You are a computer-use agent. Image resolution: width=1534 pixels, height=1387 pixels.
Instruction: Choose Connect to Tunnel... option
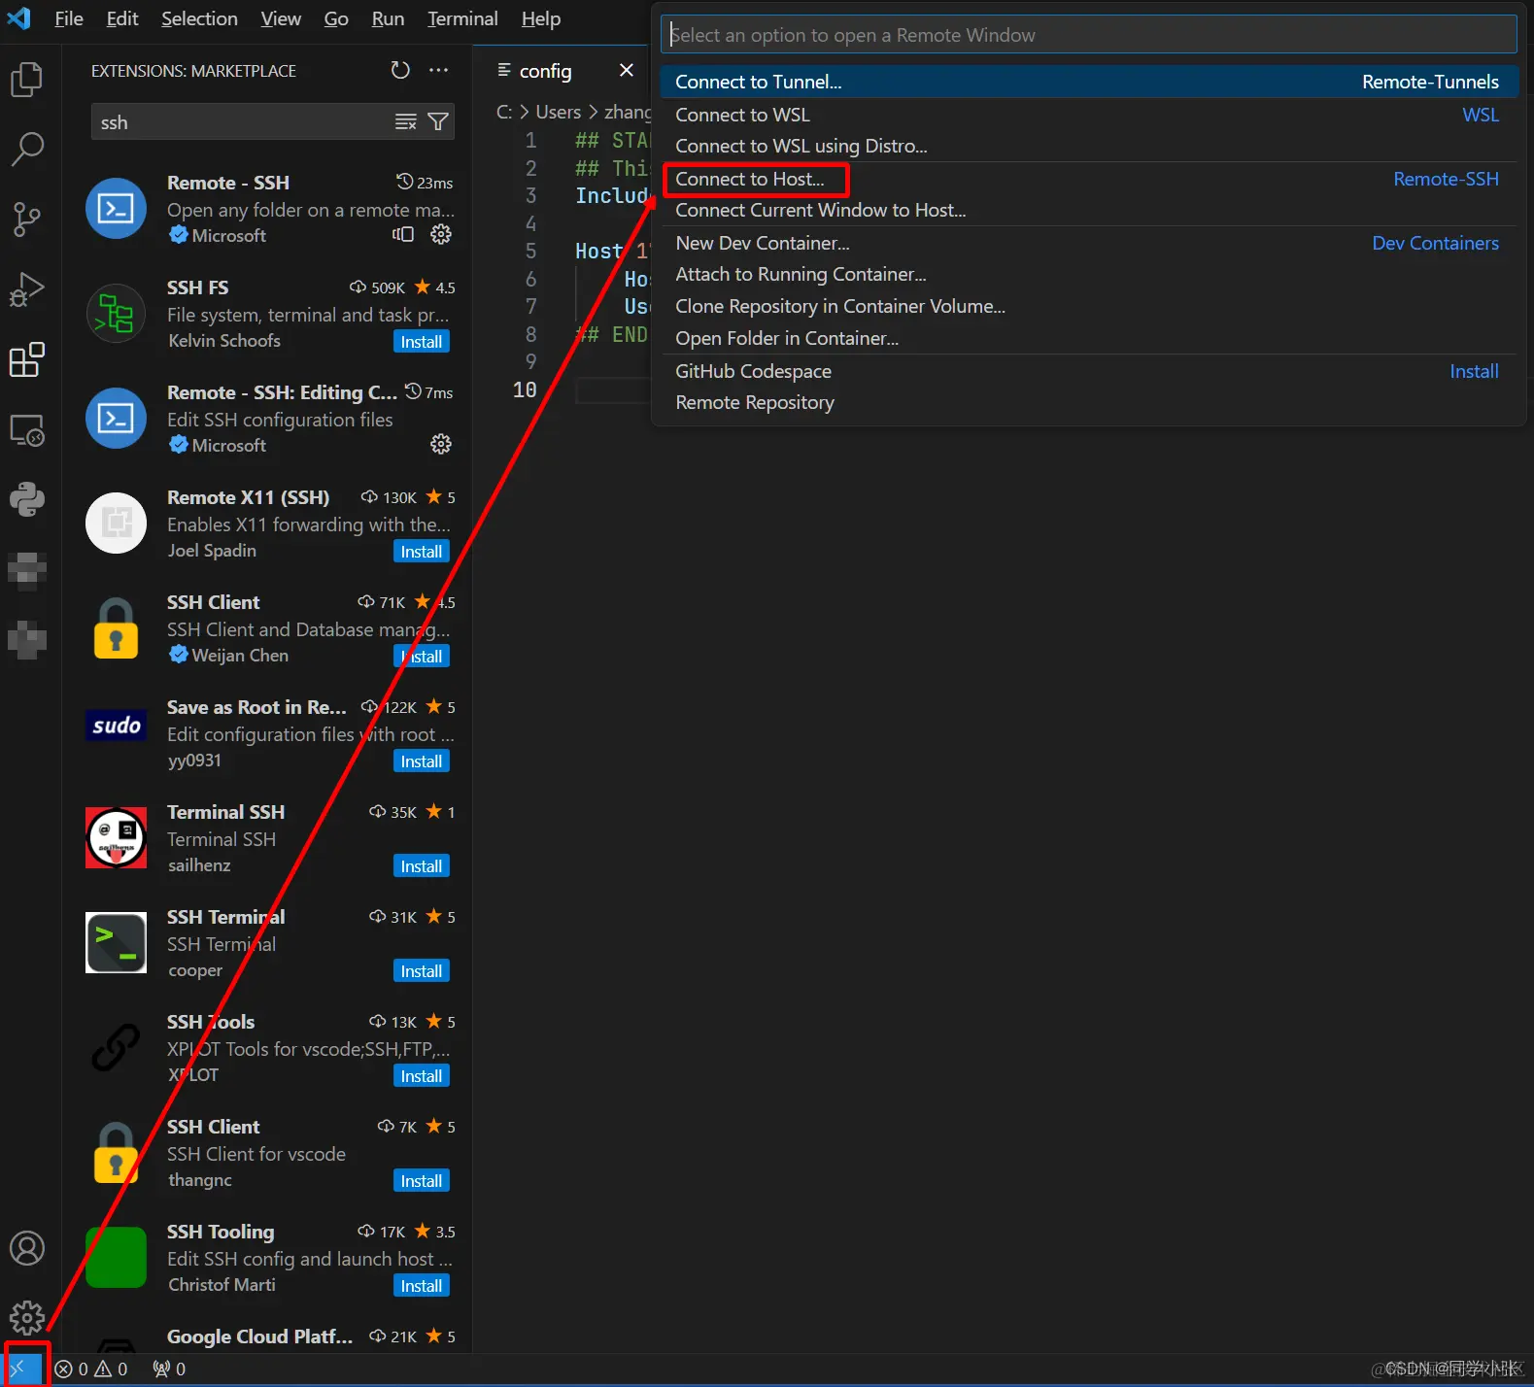coord(1088,82)
